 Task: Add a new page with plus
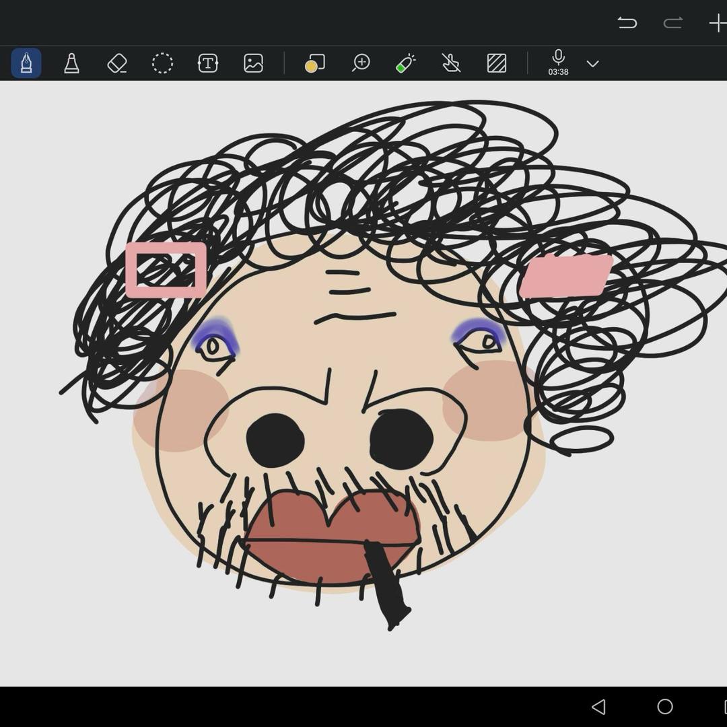tap(717, 23)
